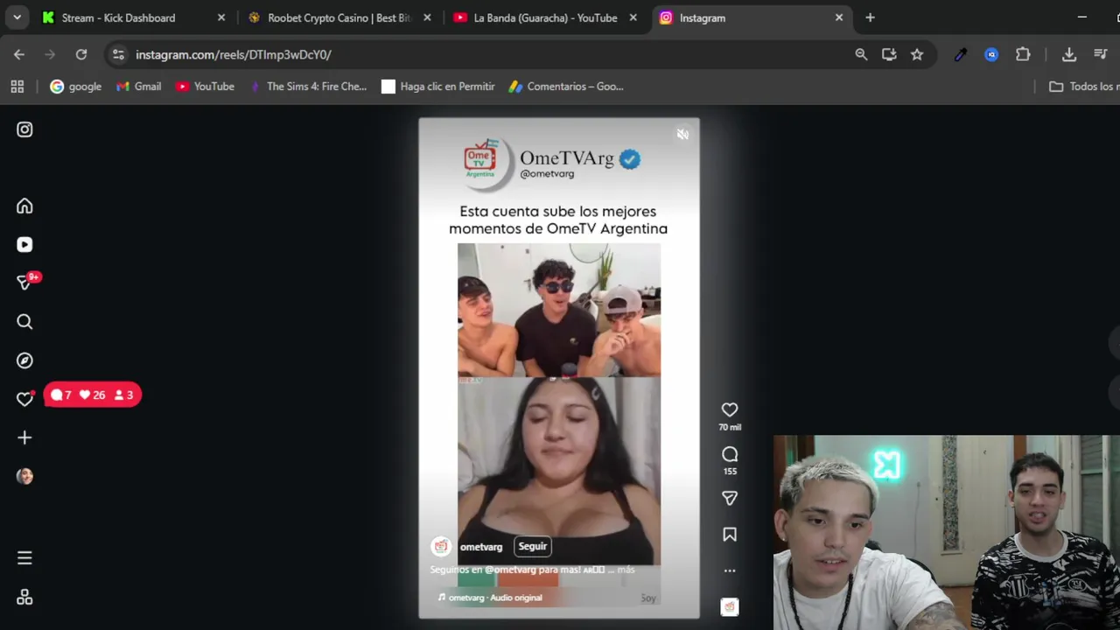Open 'Comentarios – Goo...' bookmark
This screenshot has width=1120, height=630.
[566, 87]
